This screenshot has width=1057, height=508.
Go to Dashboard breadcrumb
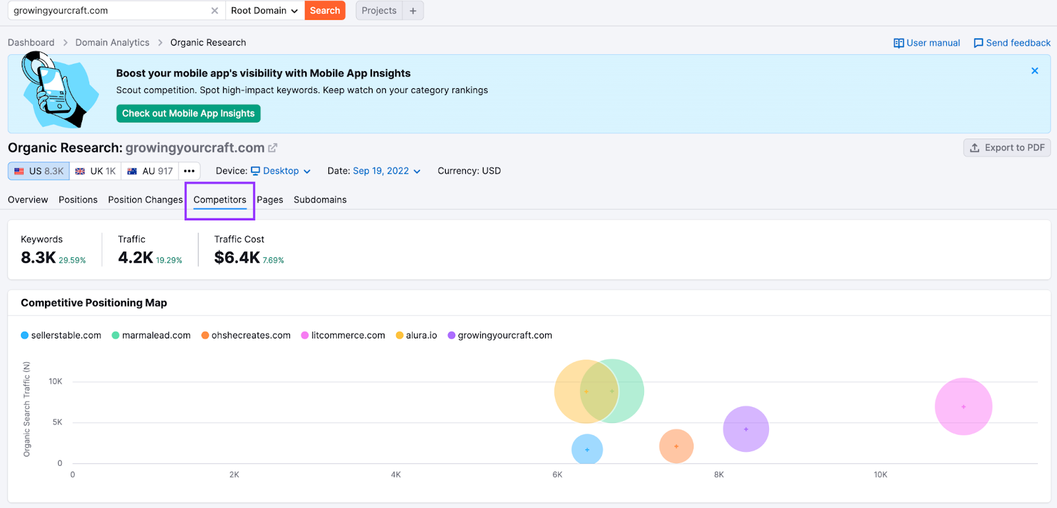[x=31, y=42]
